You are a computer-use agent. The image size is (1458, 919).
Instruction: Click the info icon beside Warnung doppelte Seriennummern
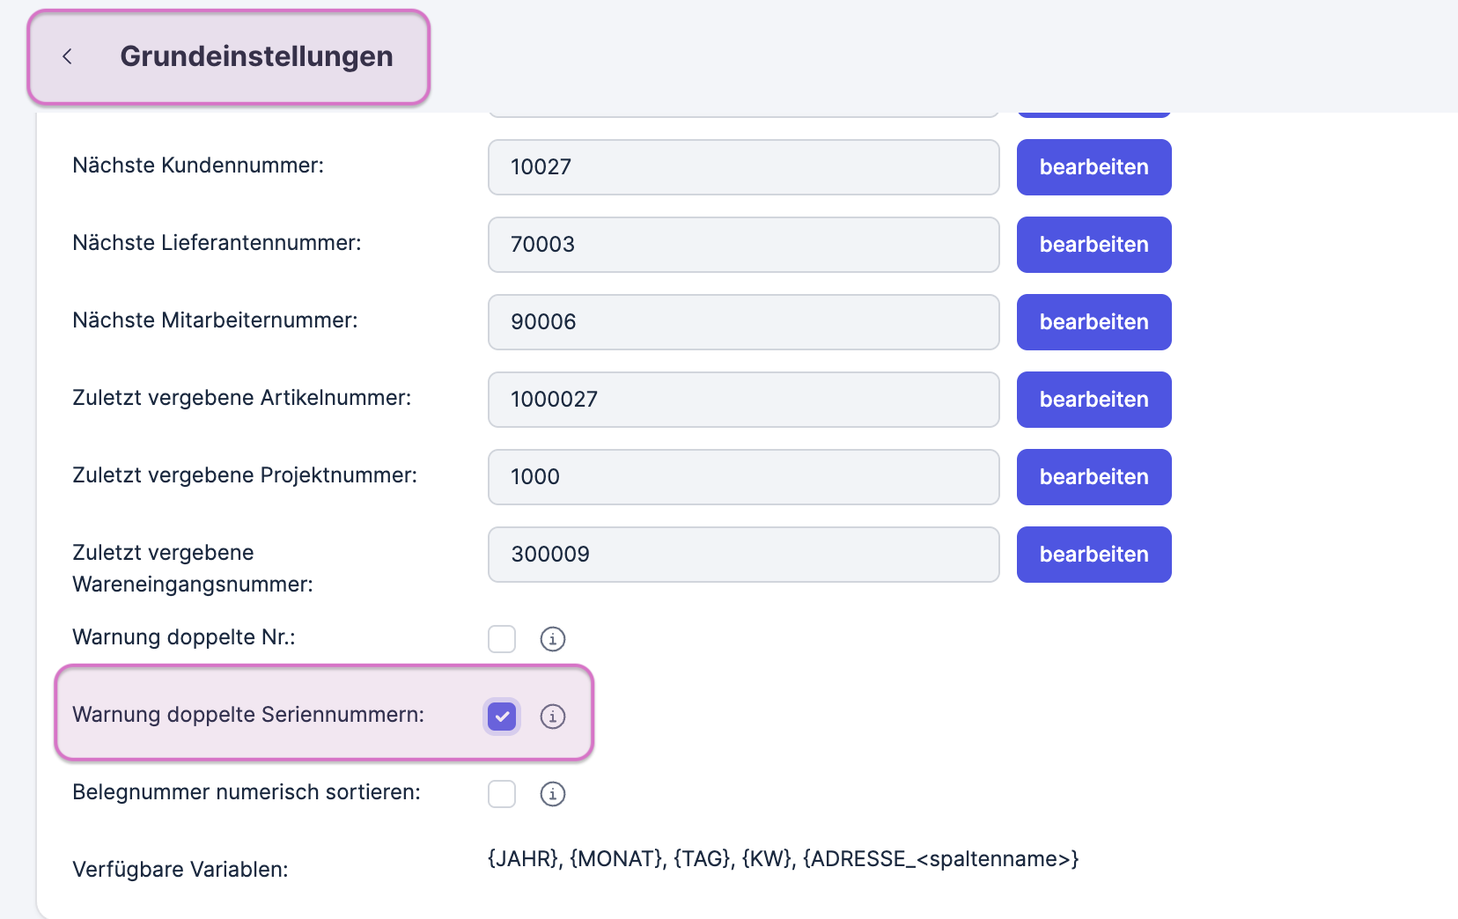coord(553,717)
